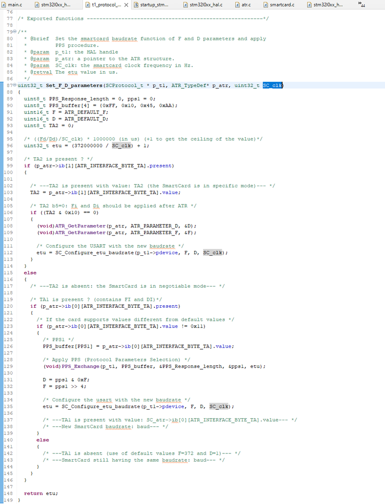The image size is (385, 504).
Task: Click the @retval tag in the comment
Action: tap(41, 72)
